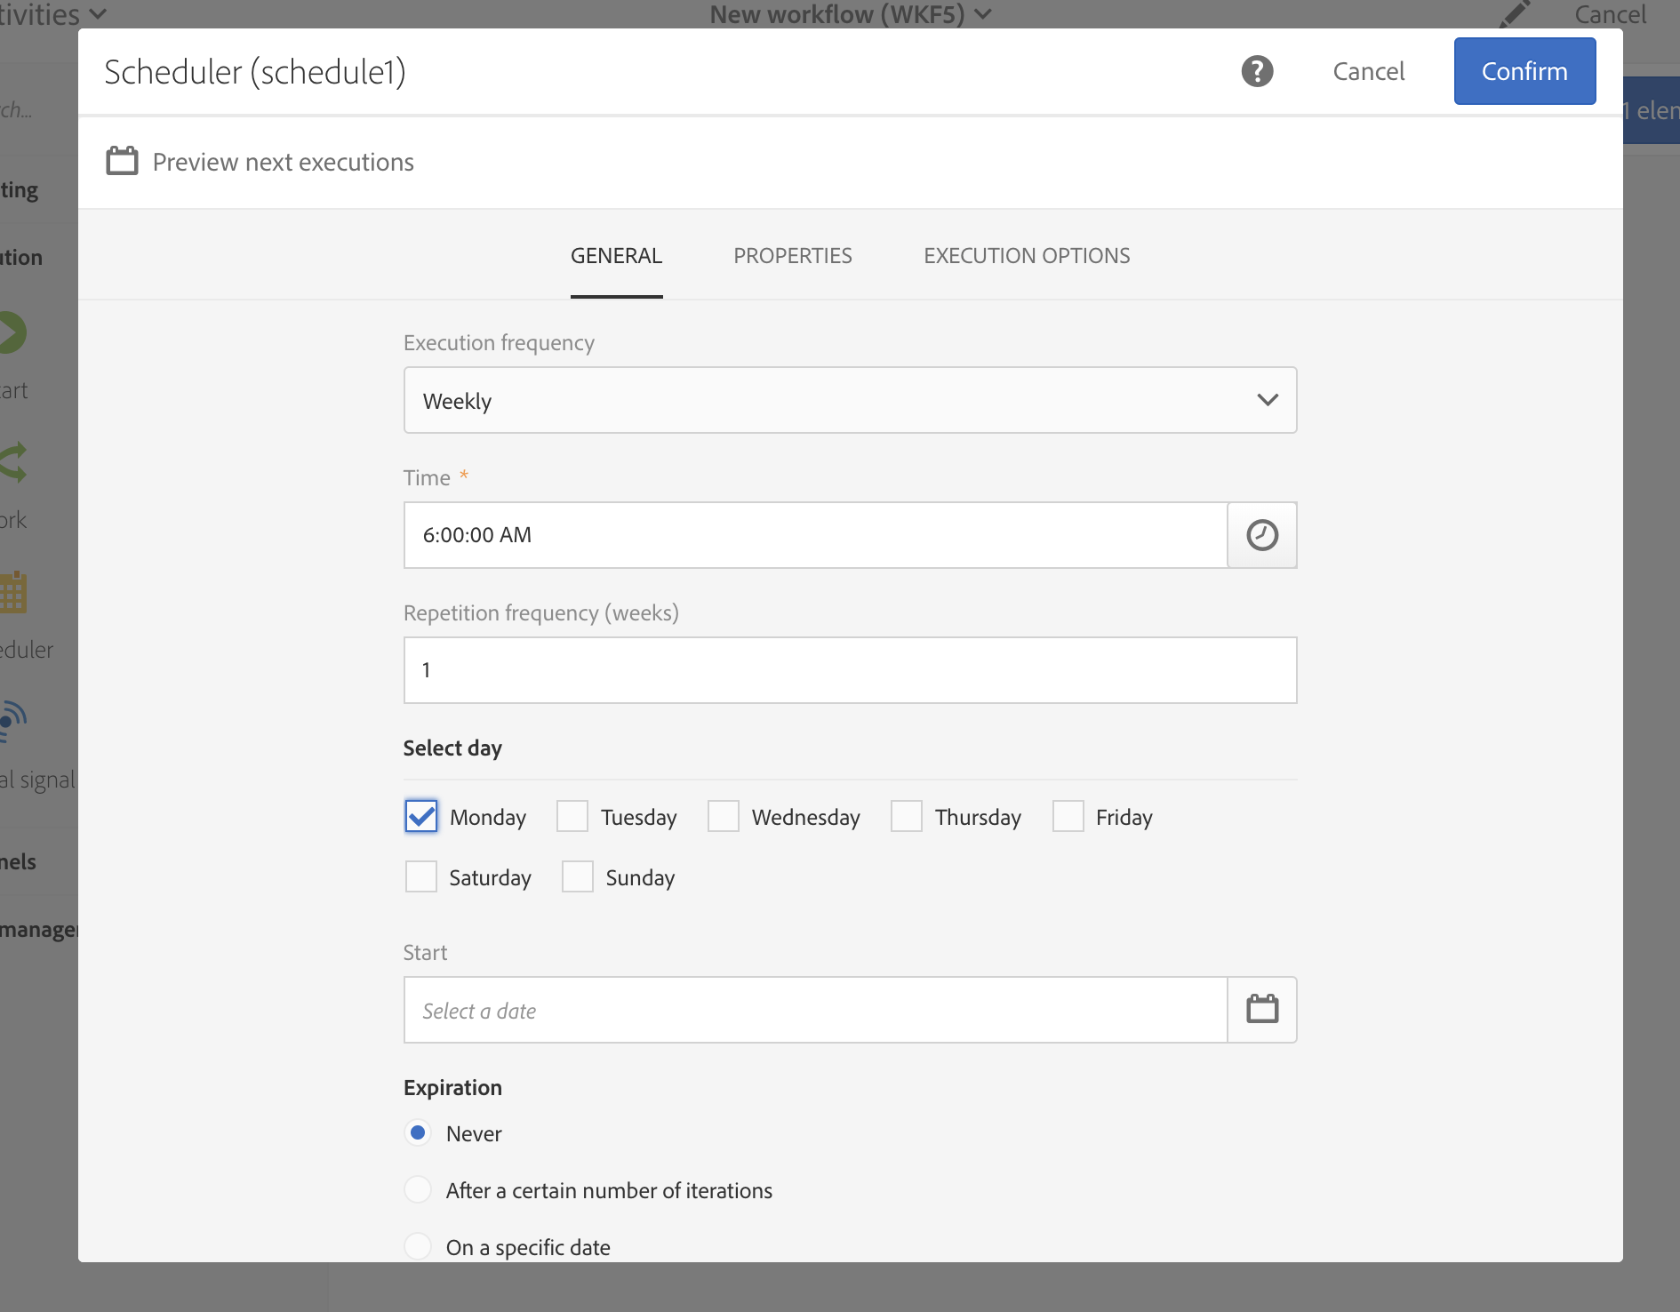Image resolution: width=1680 pixels, height=1312 pixels.
Task: Check the Sunday checkbox
Action: [x=578, y=876]
